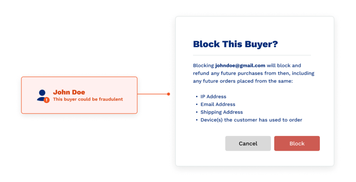356x182 pixels.
Task: Select the Email Address list item
Action: pyautogui.click(x=218, y=104)
